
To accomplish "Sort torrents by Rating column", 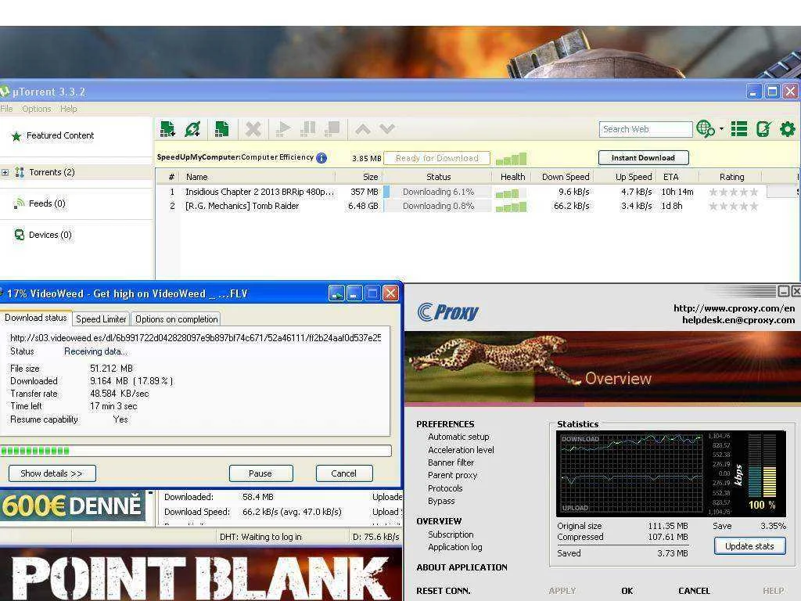I will pos(731,177).
